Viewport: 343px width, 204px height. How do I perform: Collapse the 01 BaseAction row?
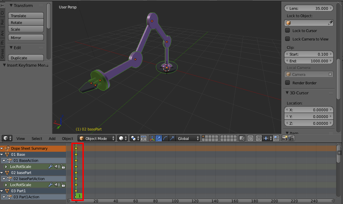4,161
